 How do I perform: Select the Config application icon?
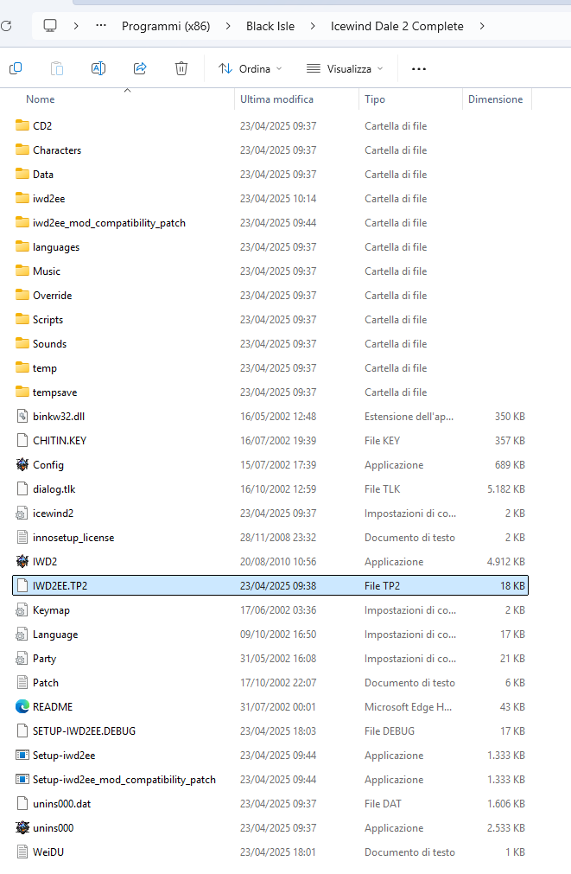tap(22, 464)
